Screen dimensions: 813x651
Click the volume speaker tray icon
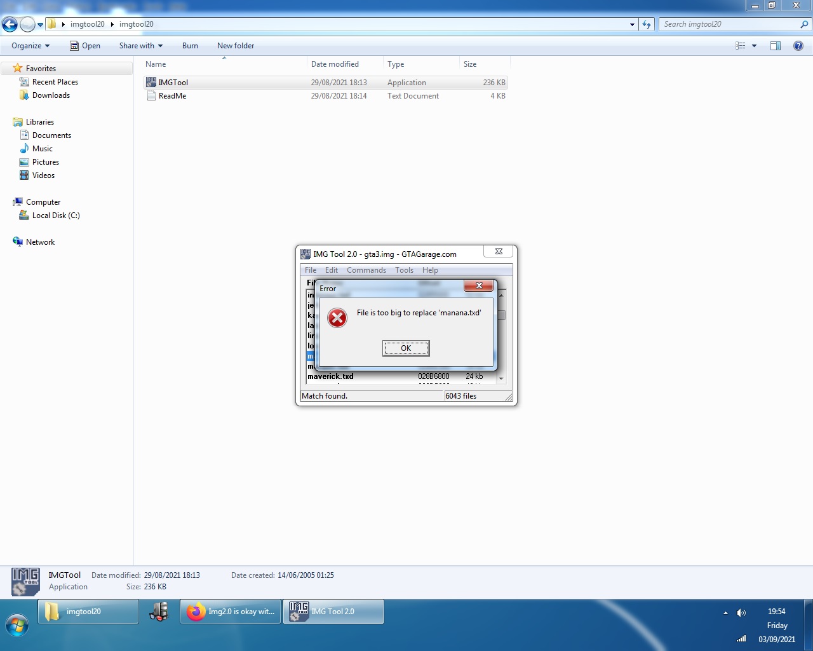(741, 613)
